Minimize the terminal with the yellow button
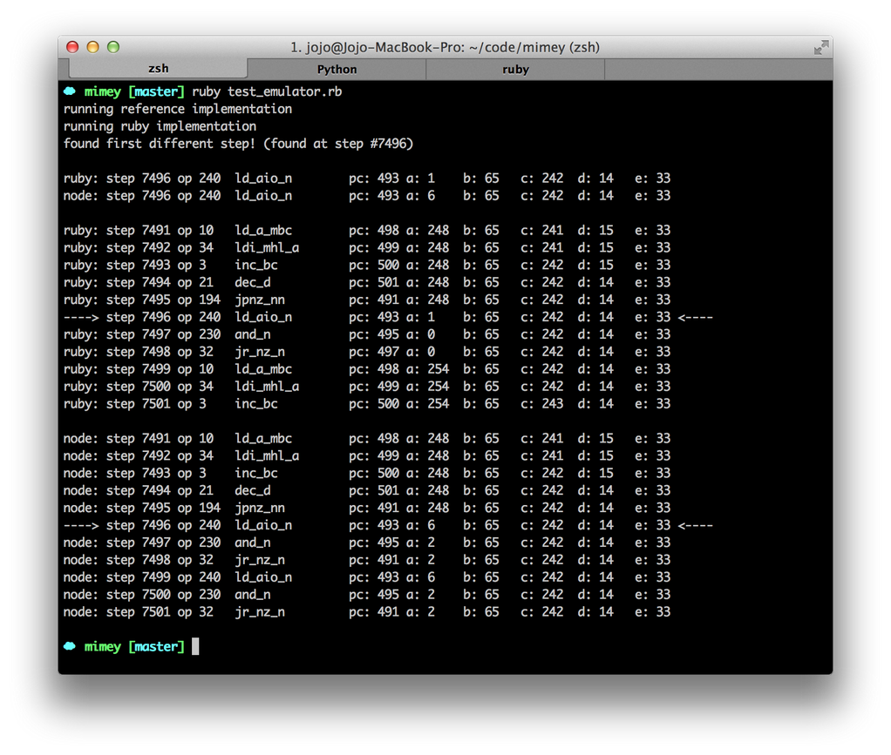 [x=92, y=48]
